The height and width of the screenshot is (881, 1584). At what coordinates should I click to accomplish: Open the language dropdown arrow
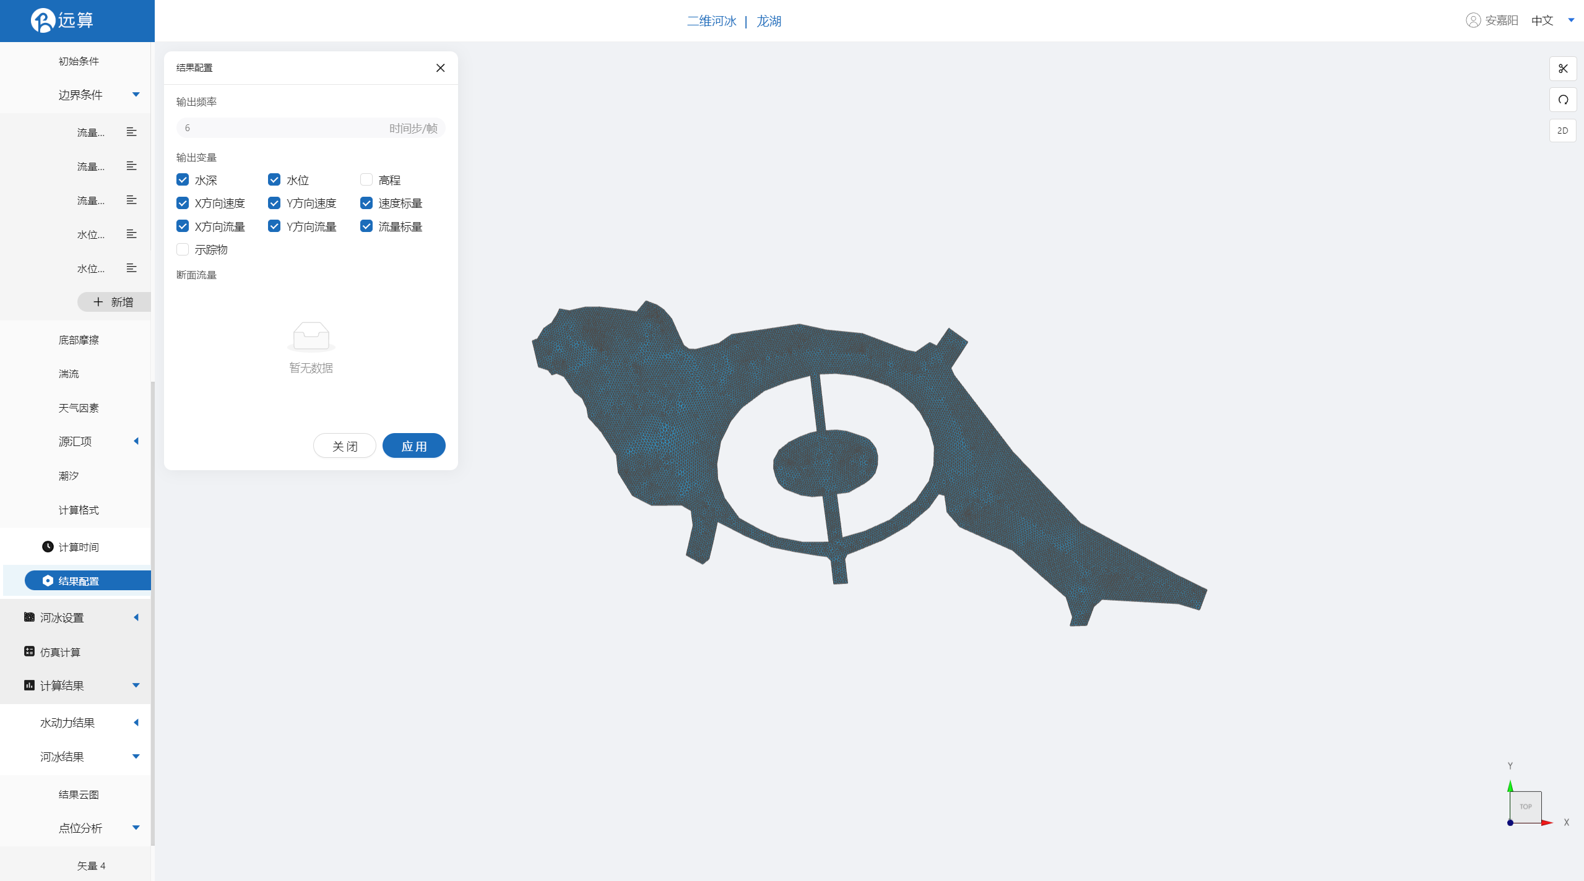pos(1571,20)
